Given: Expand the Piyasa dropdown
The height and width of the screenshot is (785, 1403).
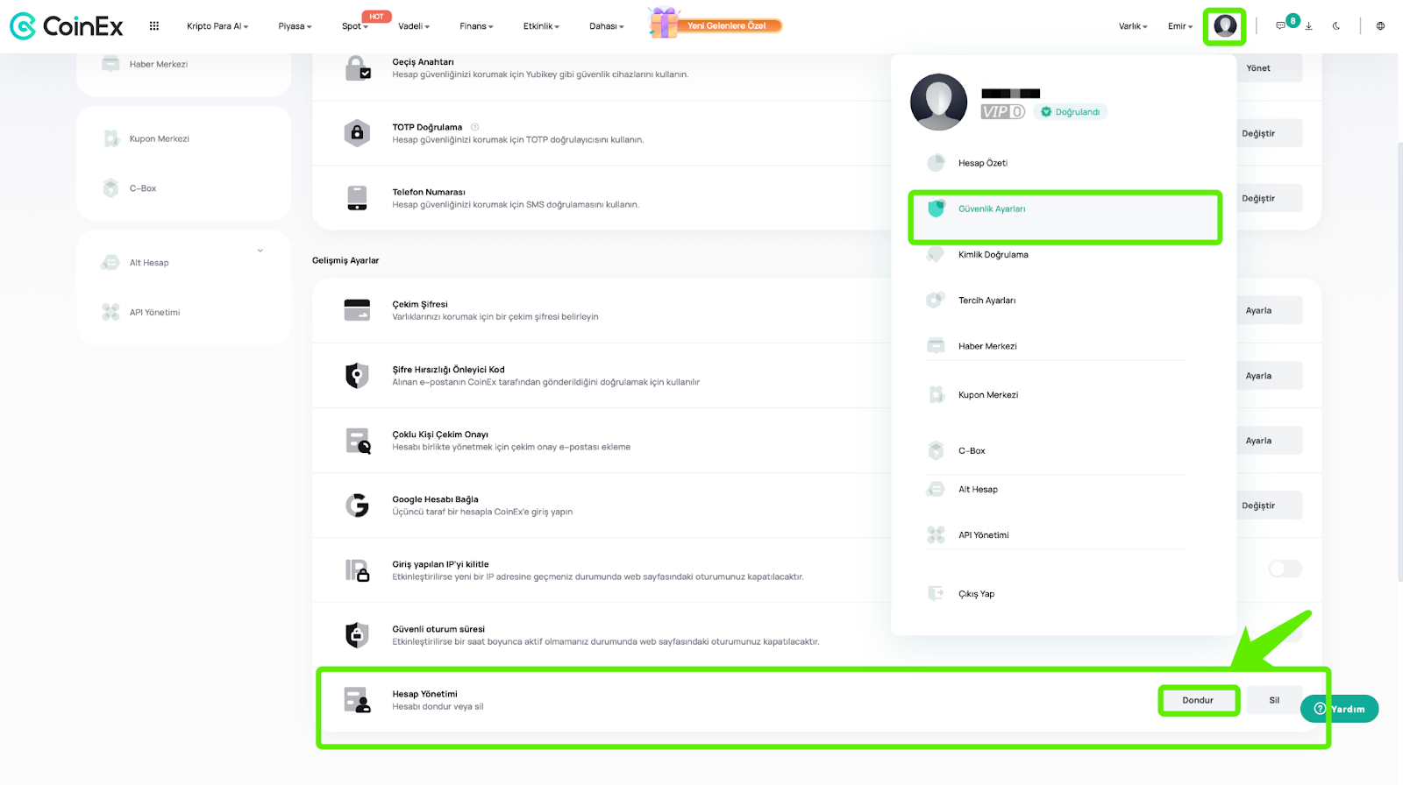Looking at the screenshot, I should (295, 26).
